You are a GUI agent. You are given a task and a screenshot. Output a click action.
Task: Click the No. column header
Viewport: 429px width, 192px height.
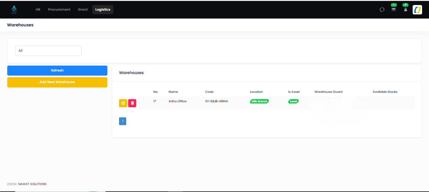156,92
